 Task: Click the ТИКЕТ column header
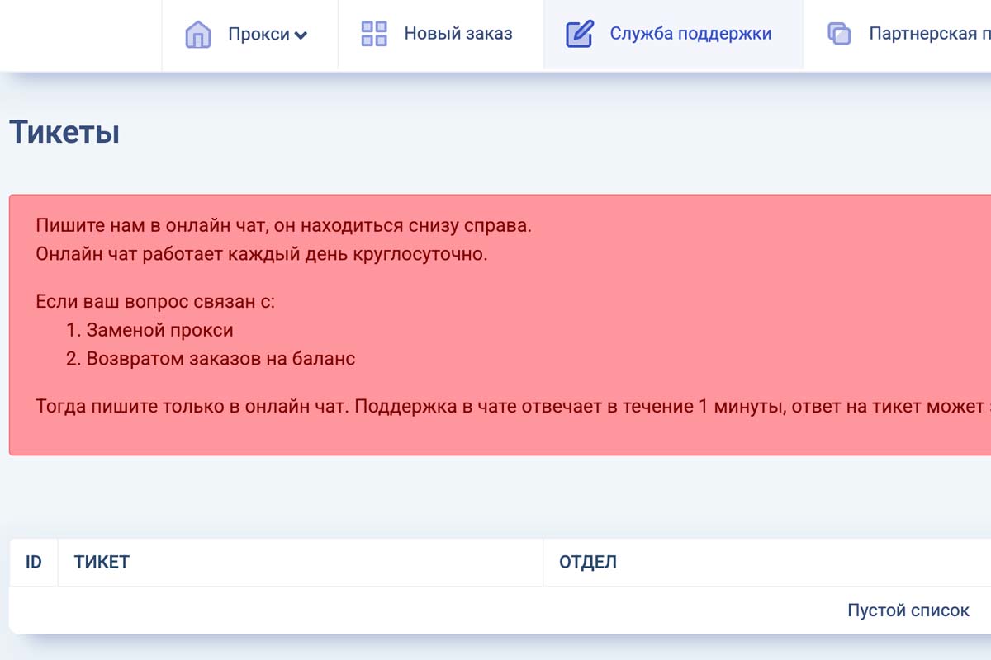click(x=102, y=563)
